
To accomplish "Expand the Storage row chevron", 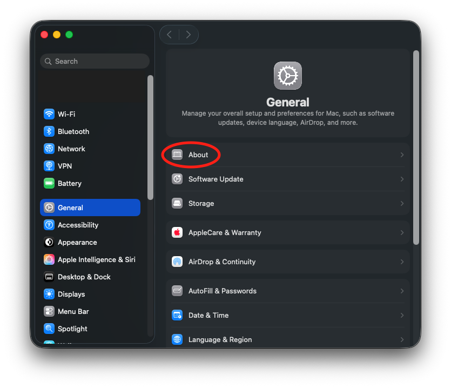I will [402, 203].
